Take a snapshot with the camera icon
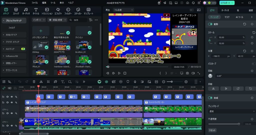 click(187, 73)
